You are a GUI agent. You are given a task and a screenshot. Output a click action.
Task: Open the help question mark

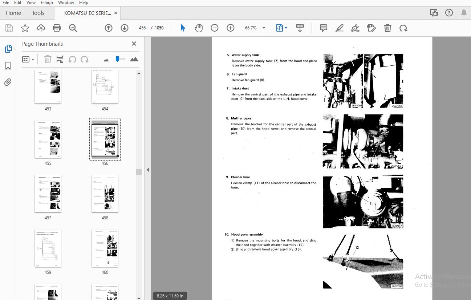pos(449,13)
